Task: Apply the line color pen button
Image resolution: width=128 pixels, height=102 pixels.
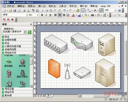Action: [x=79, y=15]
